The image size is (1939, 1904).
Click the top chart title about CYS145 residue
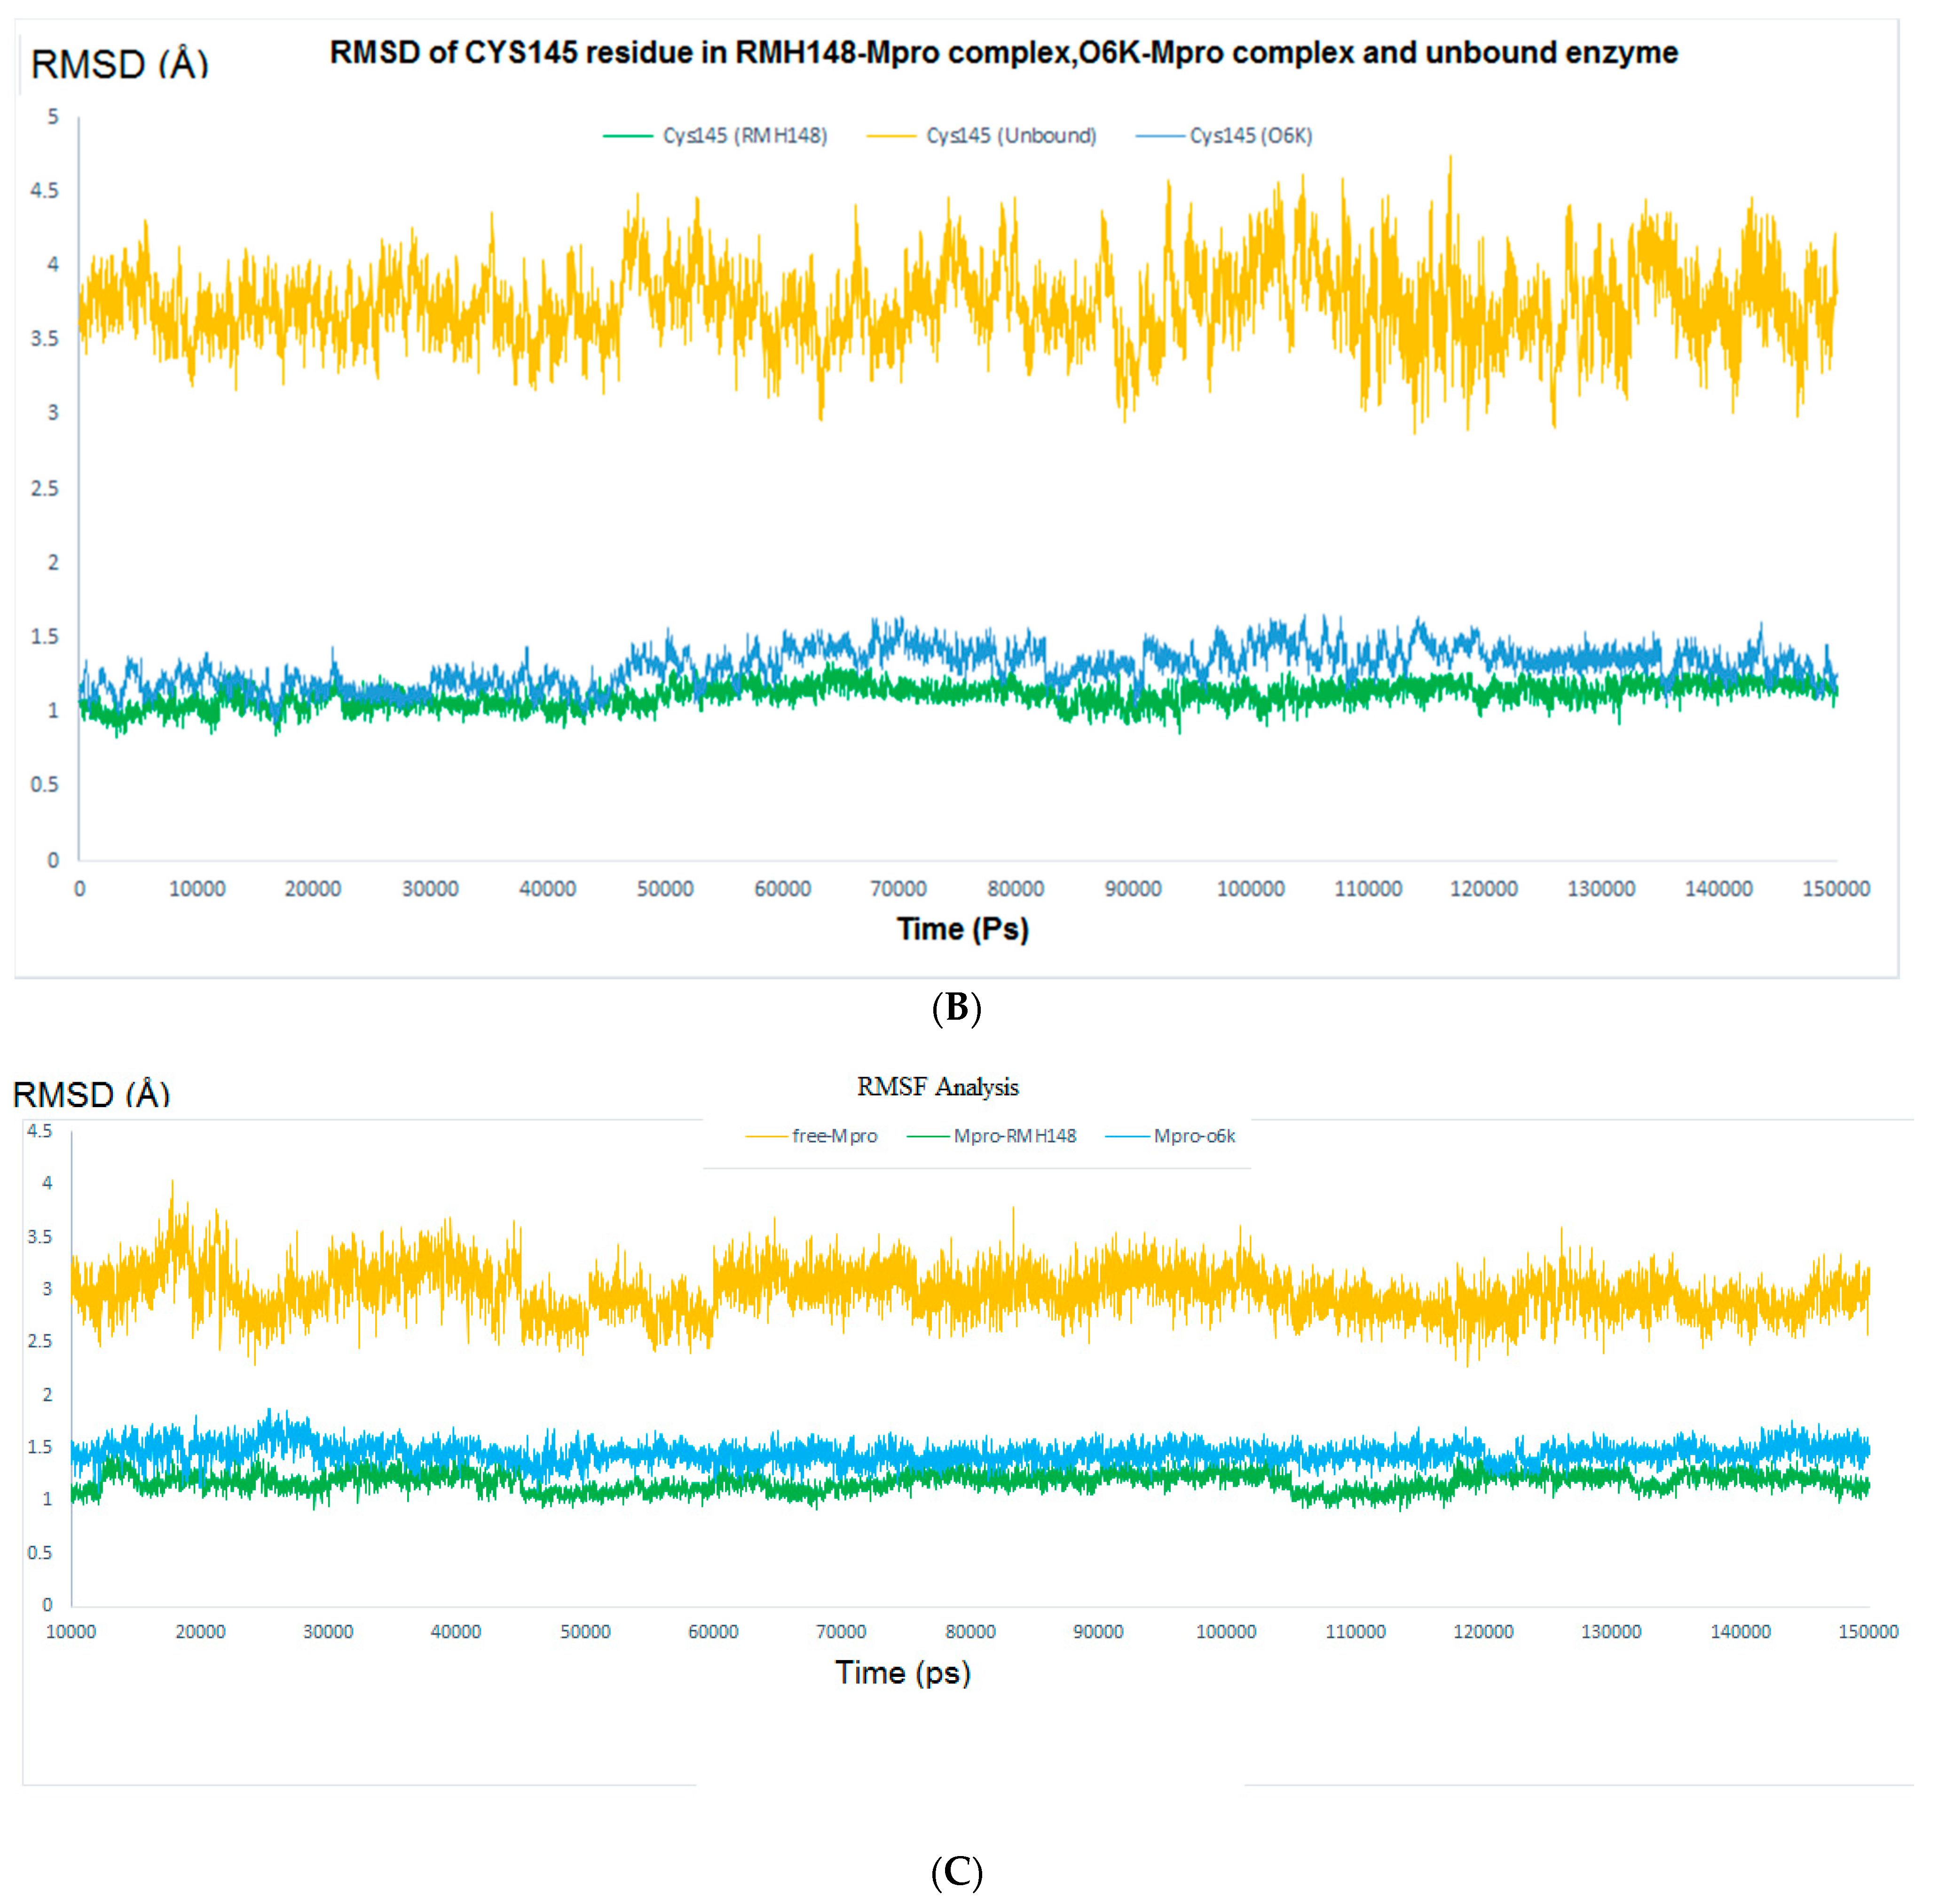tap(1003, 53)
